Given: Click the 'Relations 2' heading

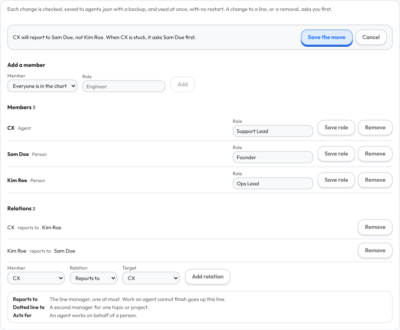Looking at the screenshot, I should coord(21,208).
